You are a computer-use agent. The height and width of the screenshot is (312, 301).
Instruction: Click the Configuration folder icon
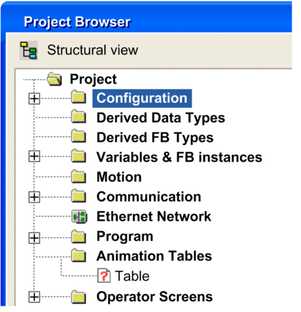click(79, 97)
